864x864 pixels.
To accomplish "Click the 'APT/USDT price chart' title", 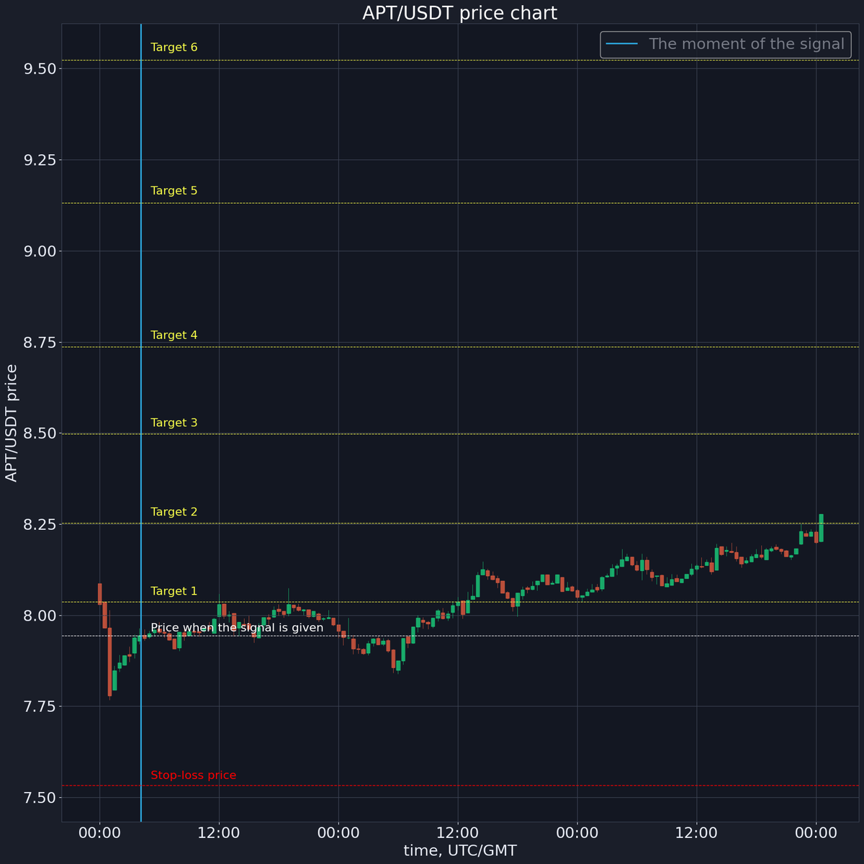I will click(459, 13).
